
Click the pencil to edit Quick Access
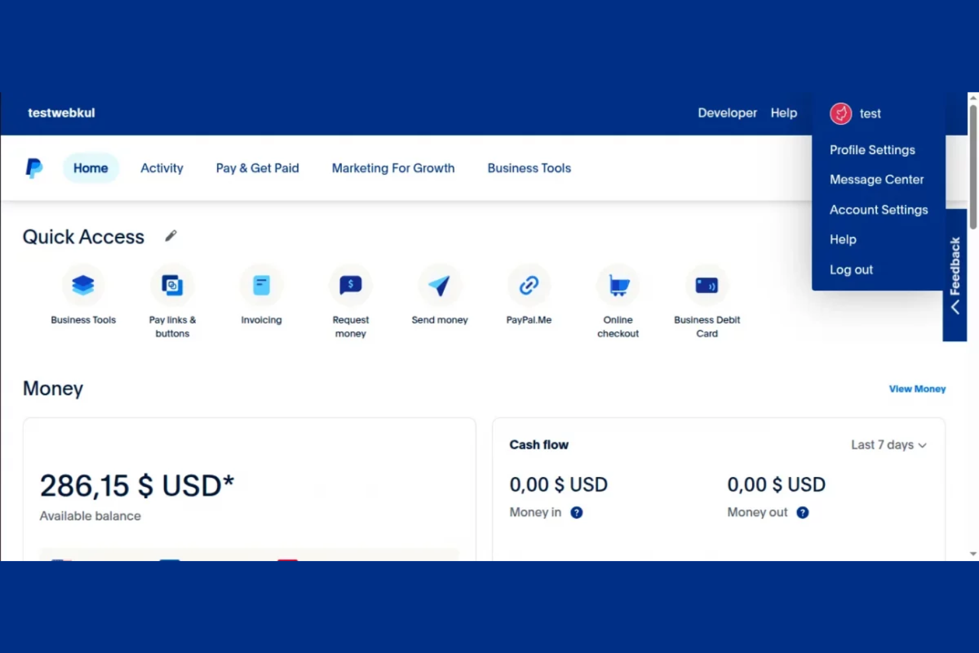171,236
